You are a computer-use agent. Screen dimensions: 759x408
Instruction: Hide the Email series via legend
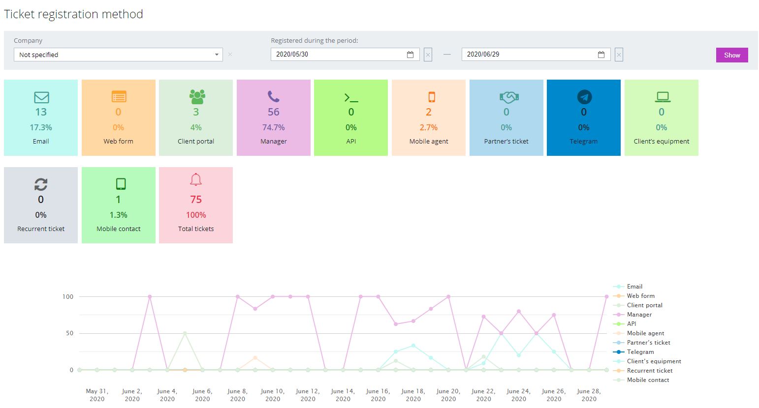(634, 287)
